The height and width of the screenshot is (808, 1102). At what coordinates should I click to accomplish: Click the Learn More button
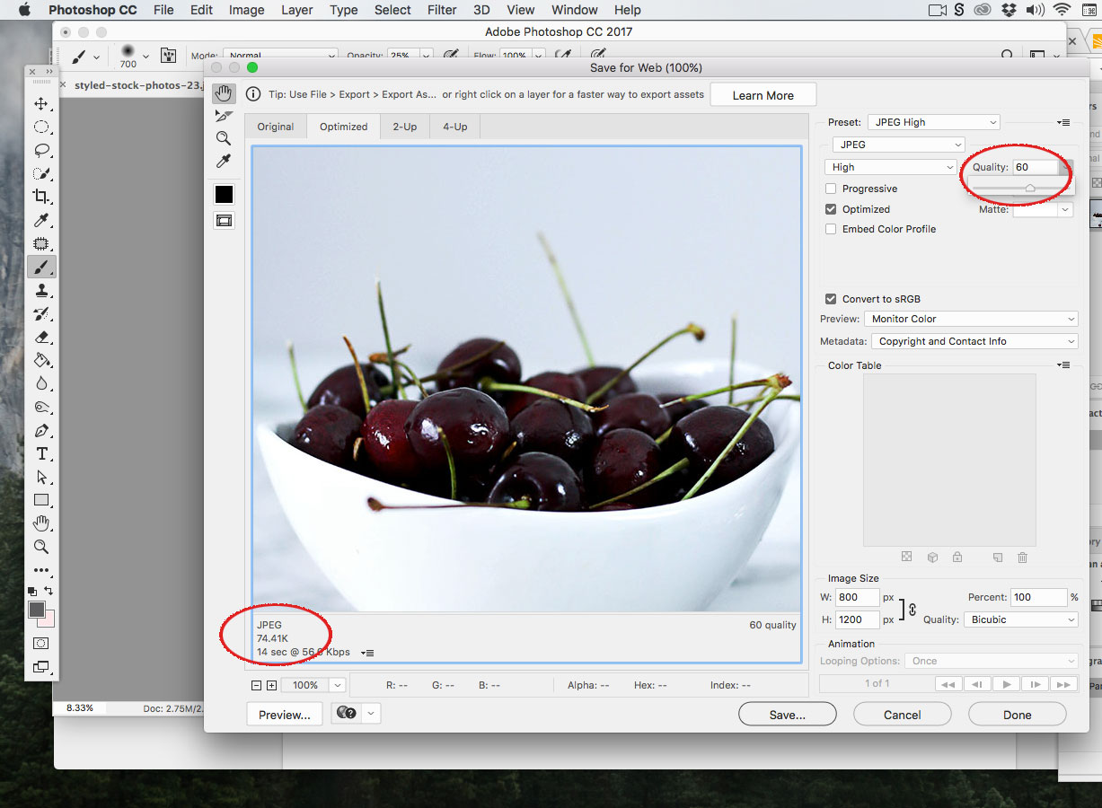(763, 95)
